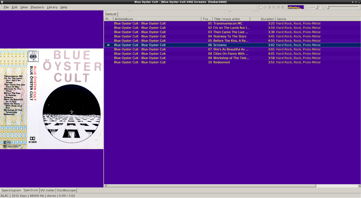The height and width of the screenshot is (198, 361).
Task: Click the playlist horizontal scrollbar thumb
Action: pos(212,186)
